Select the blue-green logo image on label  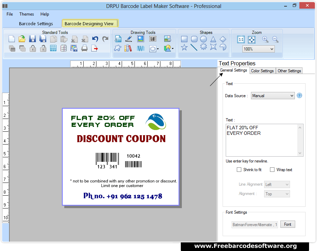pos(156,122)
